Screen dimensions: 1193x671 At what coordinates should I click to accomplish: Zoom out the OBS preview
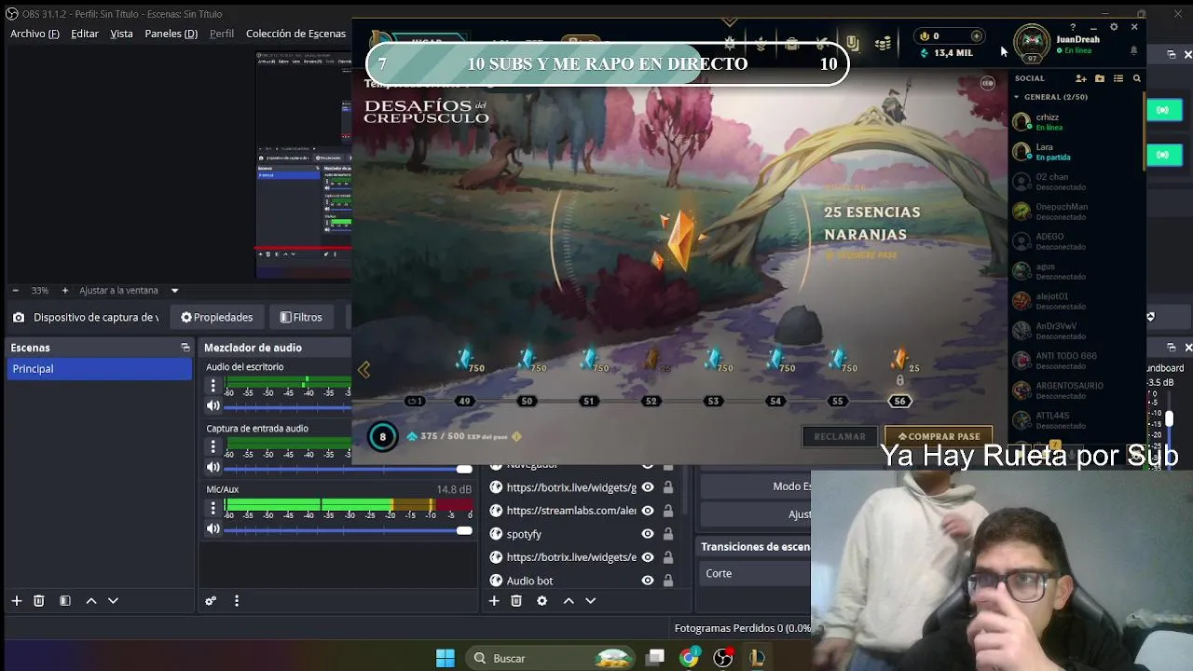tap(15, 291)
